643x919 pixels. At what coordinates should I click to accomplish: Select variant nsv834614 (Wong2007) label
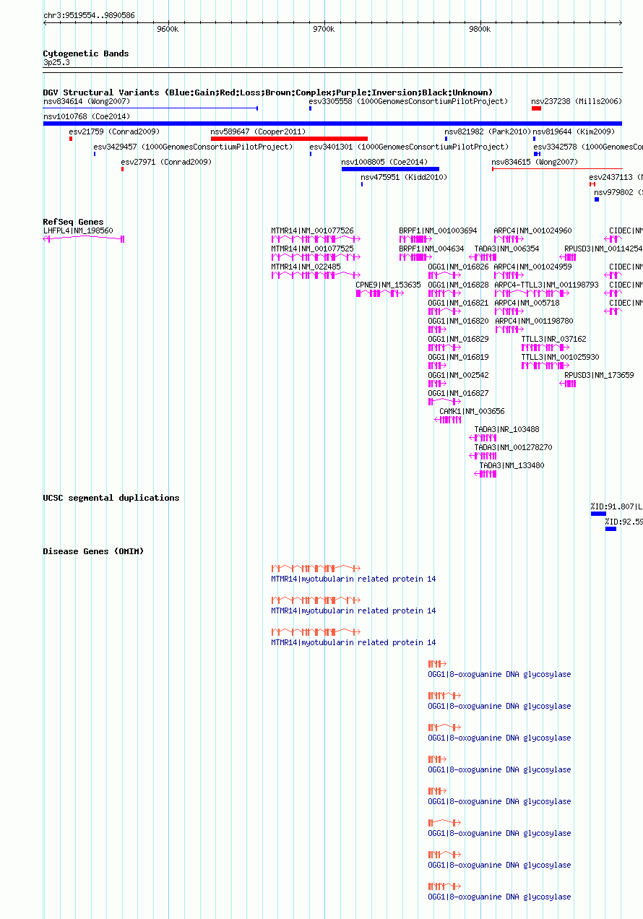87,102
